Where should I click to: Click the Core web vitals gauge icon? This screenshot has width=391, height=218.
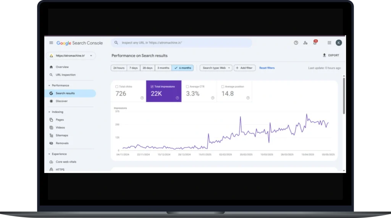click(x=51, y=162)
